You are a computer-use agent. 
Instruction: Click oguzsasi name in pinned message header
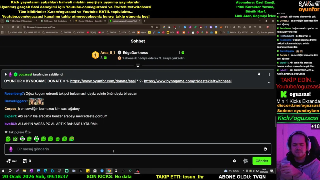click(x=25, y=74)
